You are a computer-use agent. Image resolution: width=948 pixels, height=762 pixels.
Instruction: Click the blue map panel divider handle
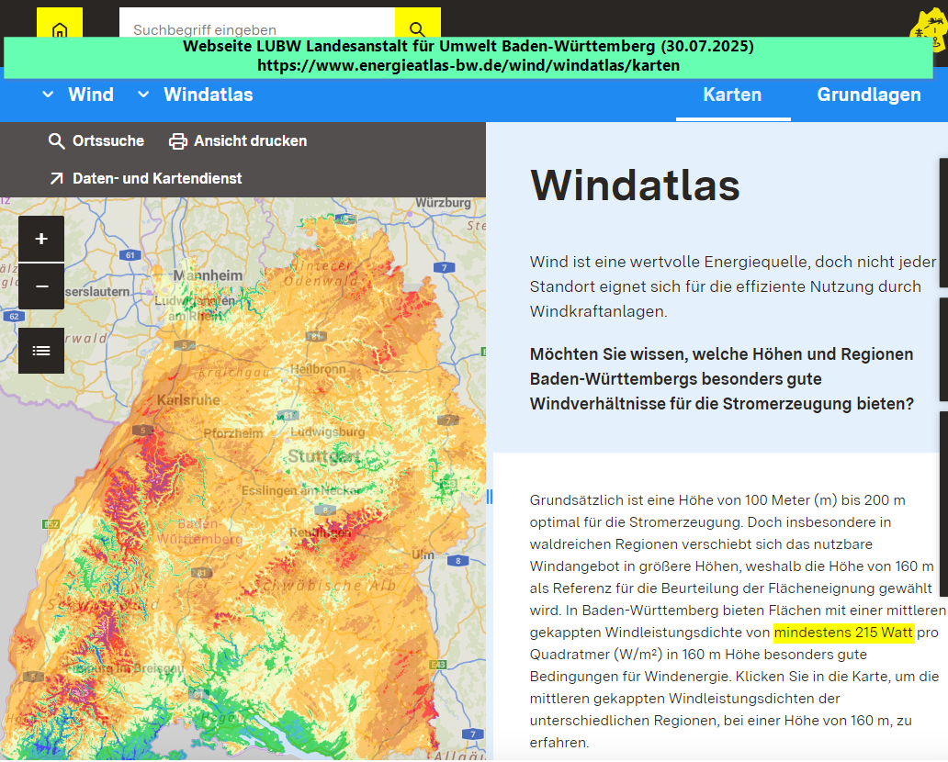coord(489,497)
